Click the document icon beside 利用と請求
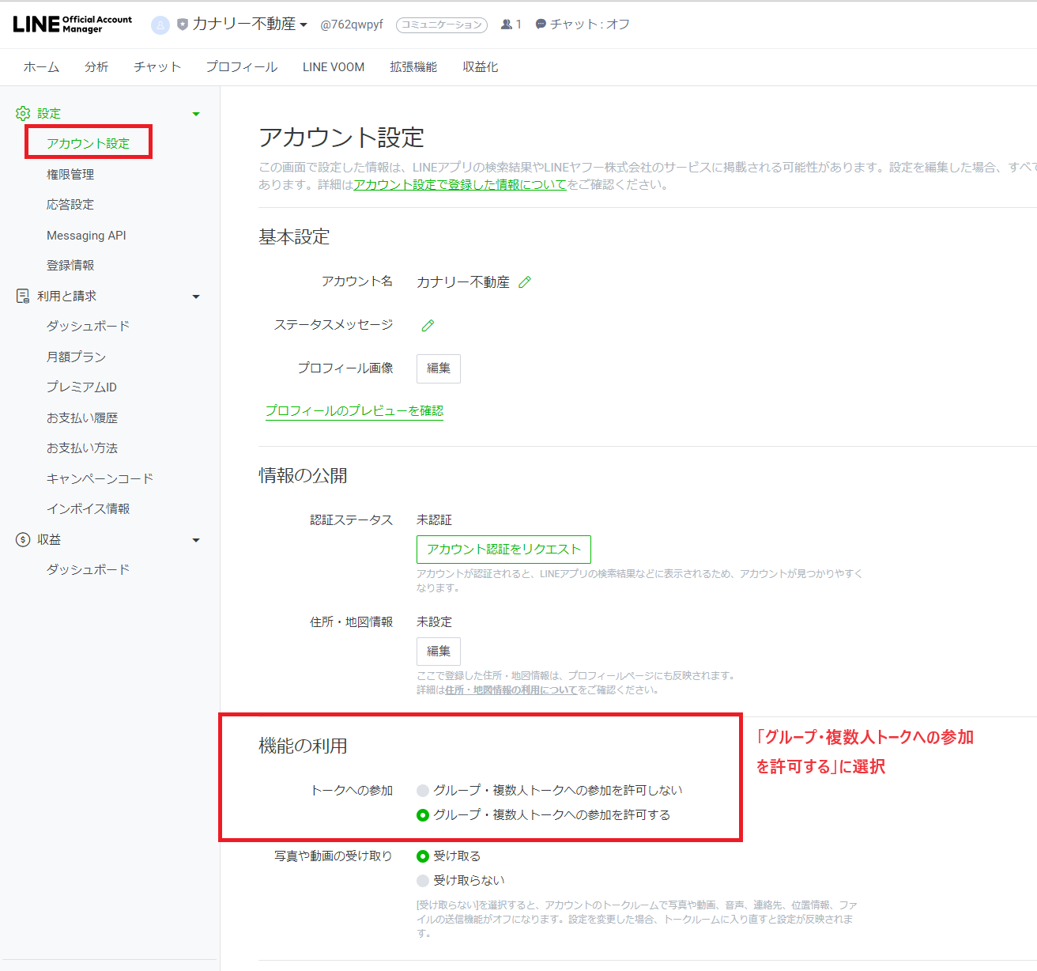 coord(23,296)
